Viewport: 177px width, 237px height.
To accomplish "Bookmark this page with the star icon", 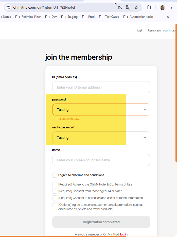I will [136, 7].
